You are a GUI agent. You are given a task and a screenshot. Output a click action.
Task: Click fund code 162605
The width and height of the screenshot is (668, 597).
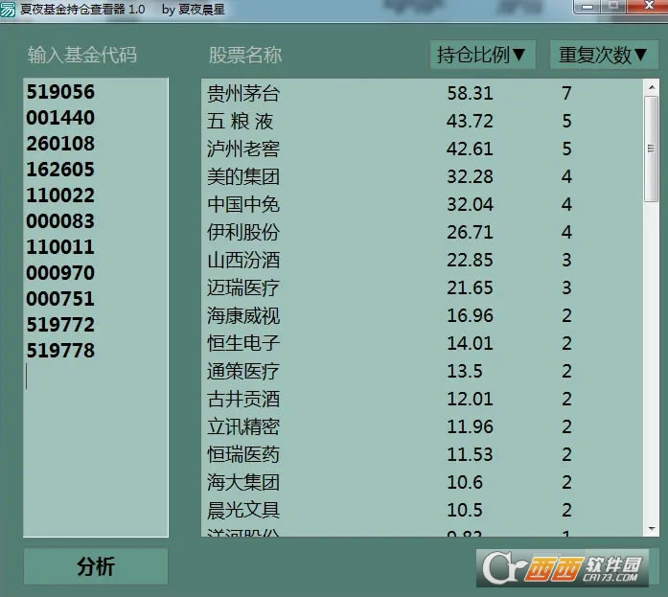pos(60,170)
